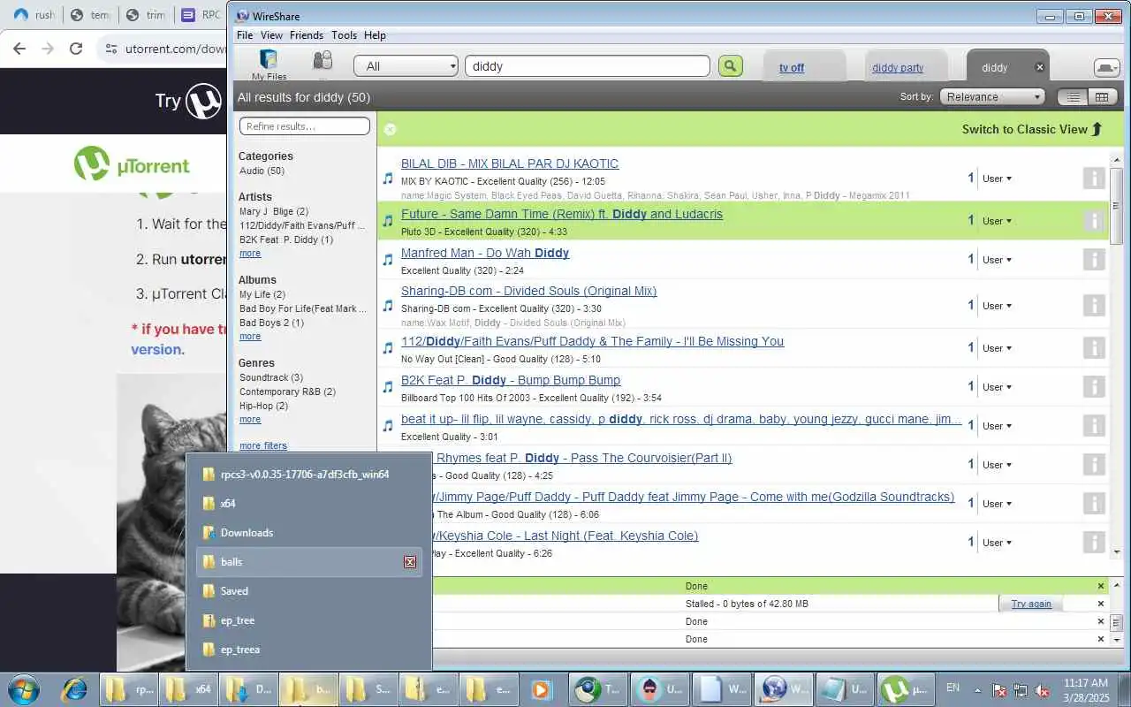Open the Help menu
This screenshot has width=1131, height=707.
(x=375, y=35)
